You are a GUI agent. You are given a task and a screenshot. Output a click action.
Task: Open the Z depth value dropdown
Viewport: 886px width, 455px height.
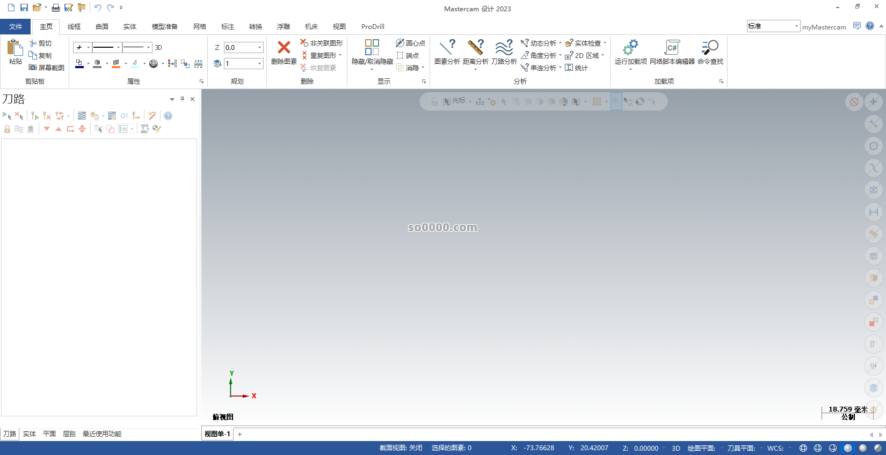click(x=260, y=48)
